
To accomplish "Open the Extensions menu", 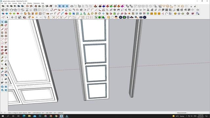I will click(36, 3).
